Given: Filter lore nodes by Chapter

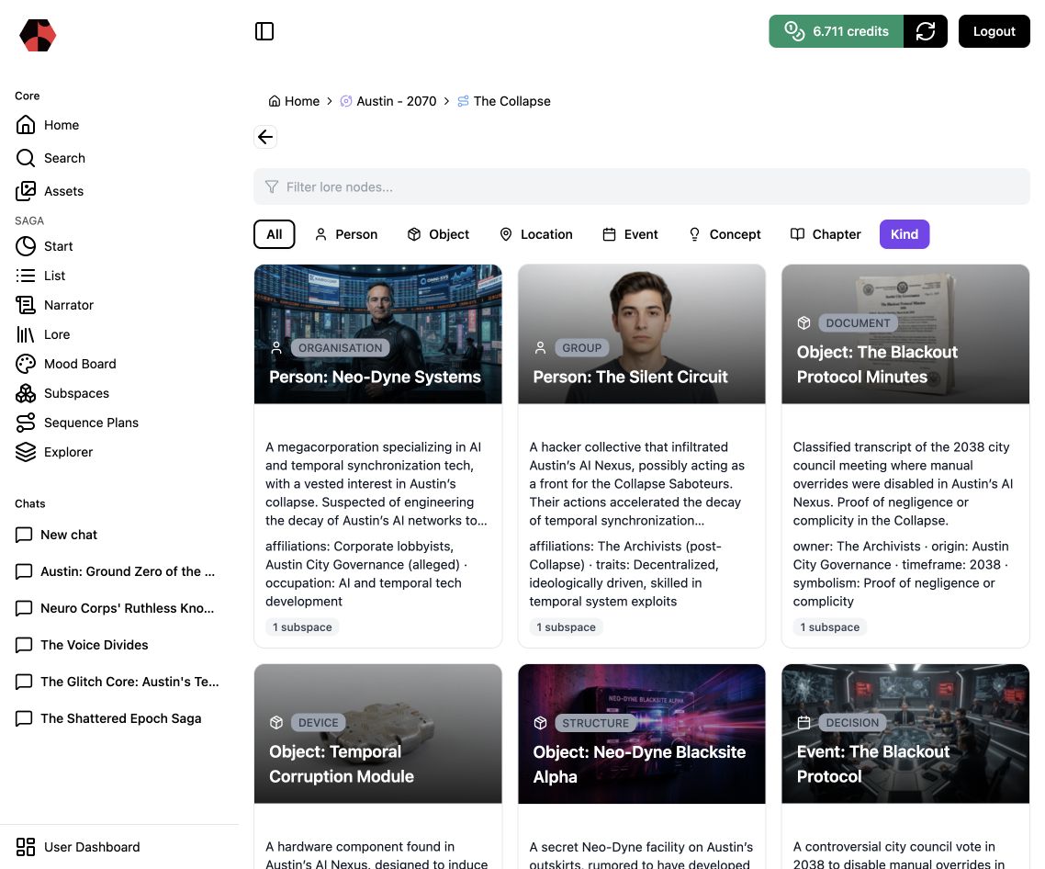Looking at the screenshot, I should coord(825,234).
